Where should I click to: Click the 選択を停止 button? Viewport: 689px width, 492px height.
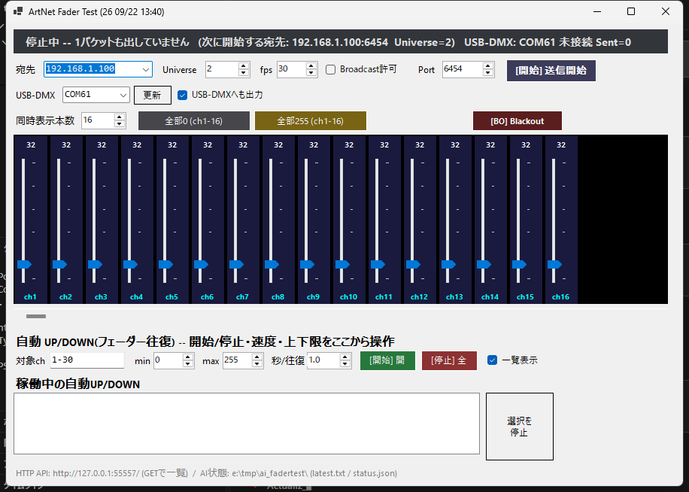point(520,427)
